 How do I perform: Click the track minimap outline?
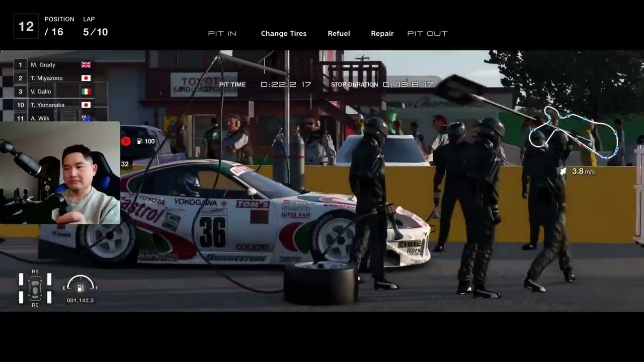[x=573, y=133]
